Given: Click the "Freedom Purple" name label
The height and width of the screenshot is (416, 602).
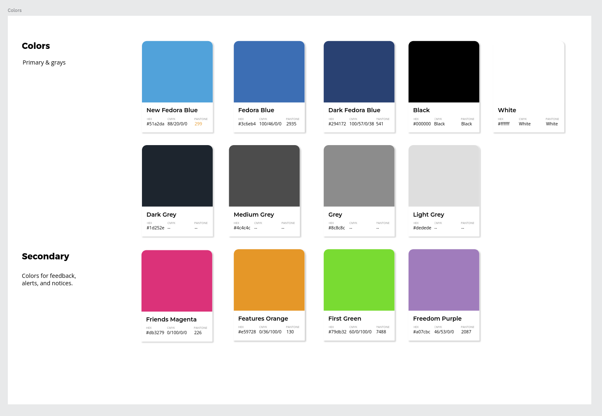Looking at the screenshot, I should [437, 319].
